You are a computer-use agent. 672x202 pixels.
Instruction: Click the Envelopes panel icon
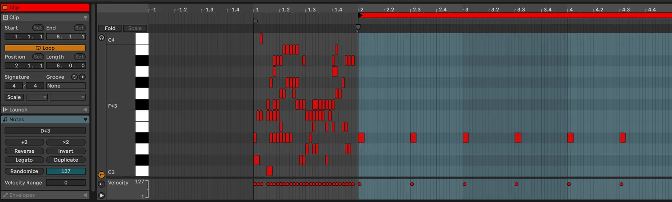tap(5, 195)
